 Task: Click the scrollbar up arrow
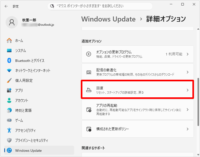198,29
